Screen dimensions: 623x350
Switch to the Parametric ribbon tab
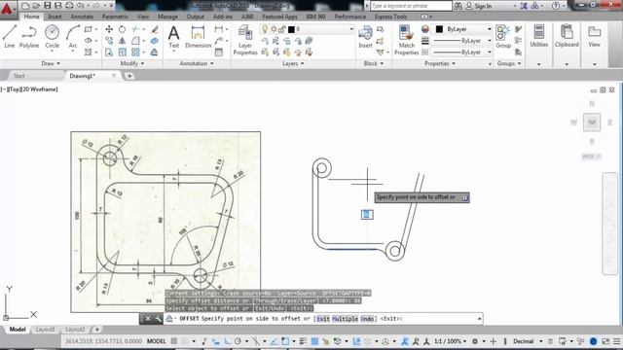pos(115,17)
